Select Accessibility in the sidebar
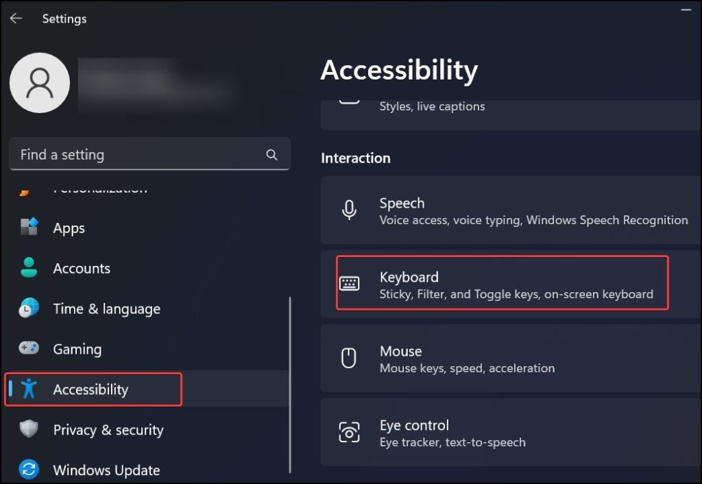 pos(89,389)
